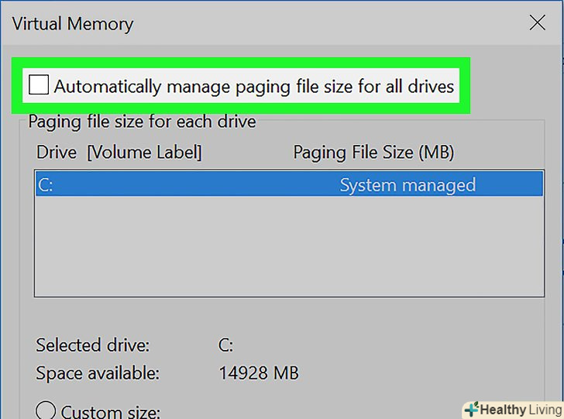Select the C: drive letter in the list

(45, 185)
